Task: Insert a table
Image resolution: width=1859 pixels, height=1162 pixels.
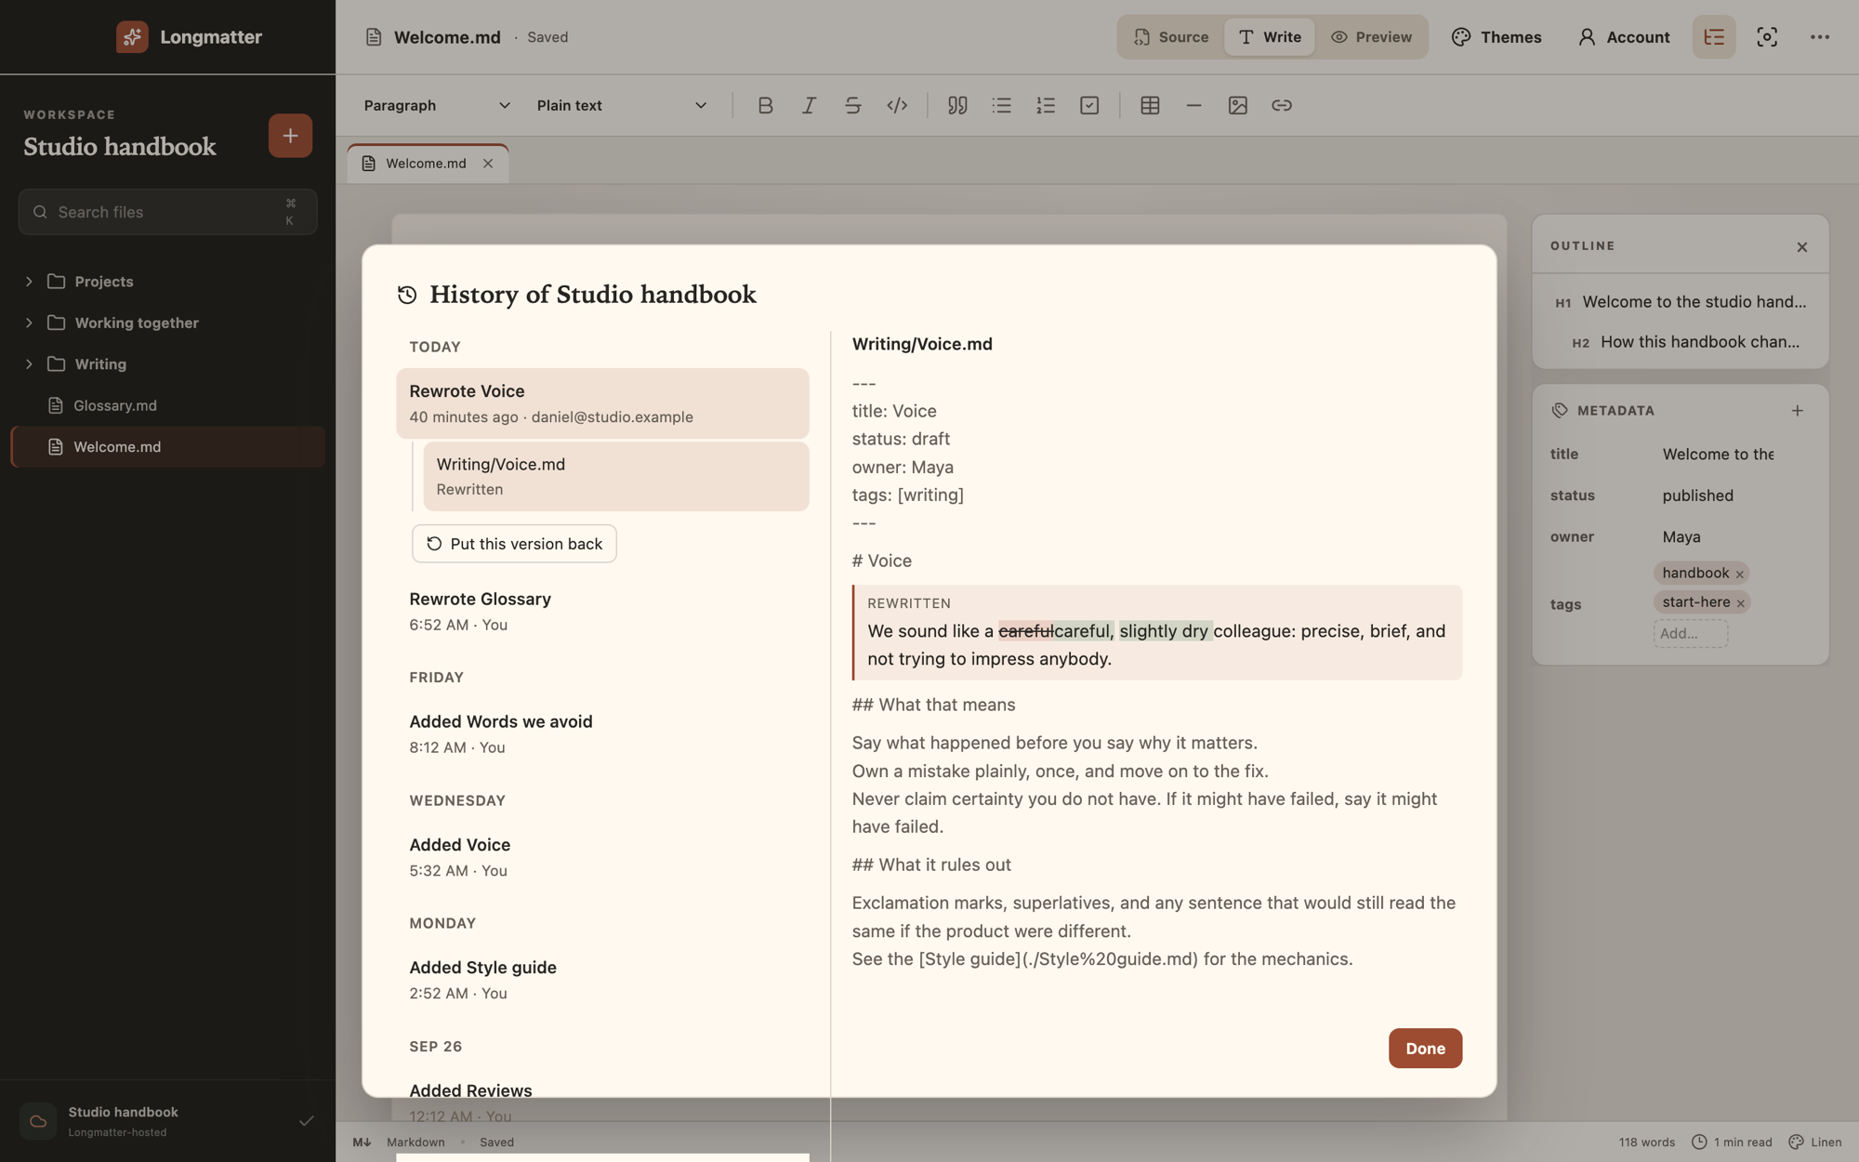Action: click(1150, 105)
